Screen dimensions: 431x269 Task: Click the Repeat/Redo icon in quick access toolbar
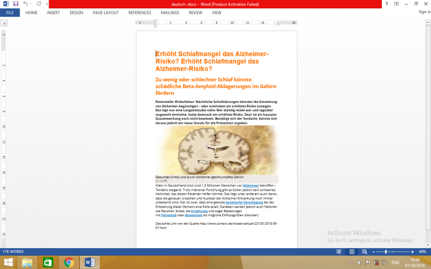point(39,4)
